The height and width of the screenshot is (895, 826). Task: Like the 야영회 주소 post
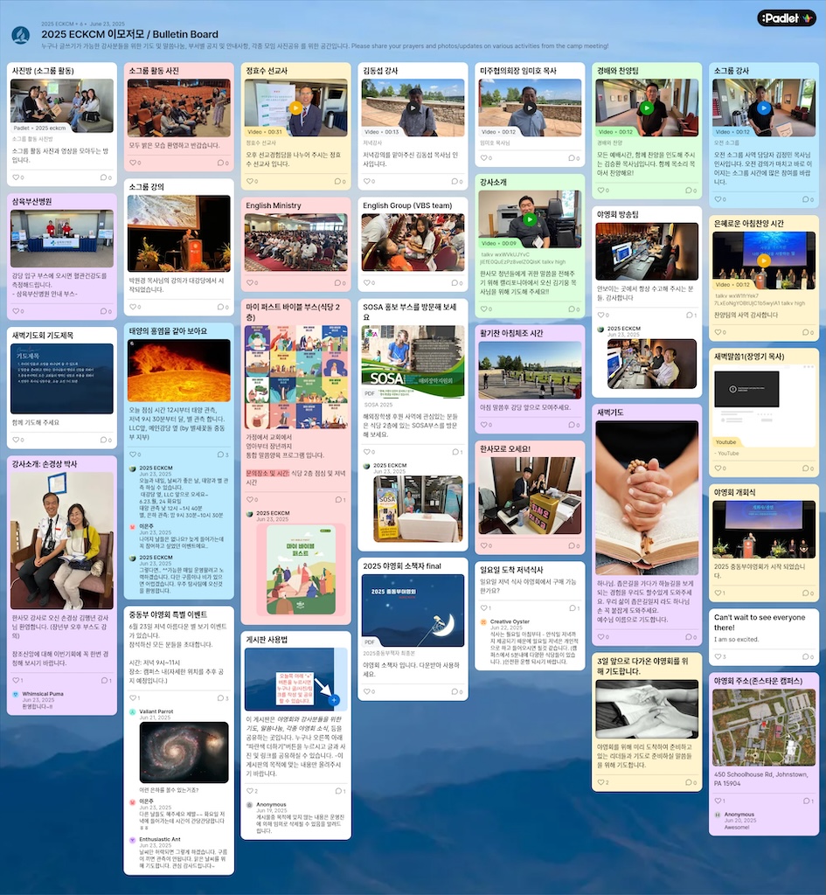click(x=718, y=801)
